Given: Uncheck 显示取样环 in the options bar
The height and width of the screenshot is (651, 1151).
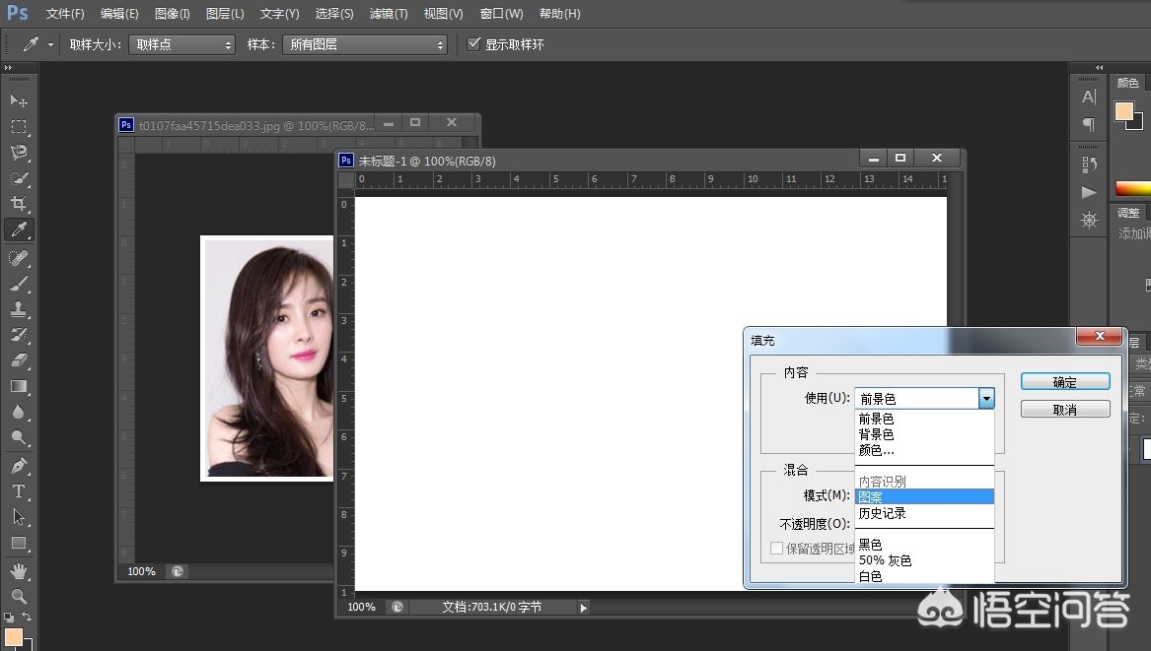Looking at the screenshot, I should (474, 43).
